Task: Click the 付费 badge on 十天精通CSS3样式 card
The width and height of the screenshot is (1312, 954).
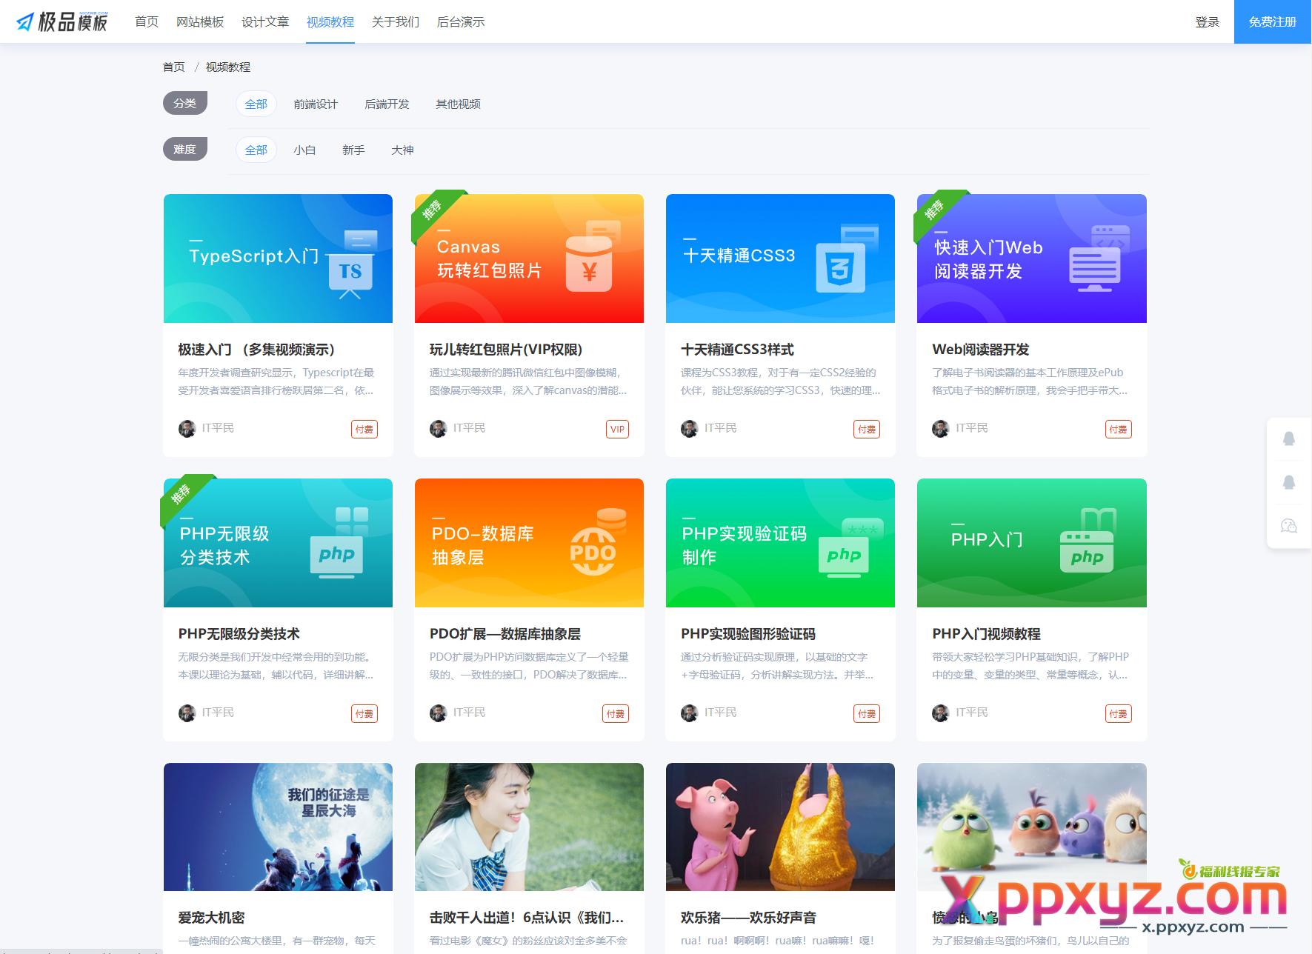Action: click(x=867, y=430)
